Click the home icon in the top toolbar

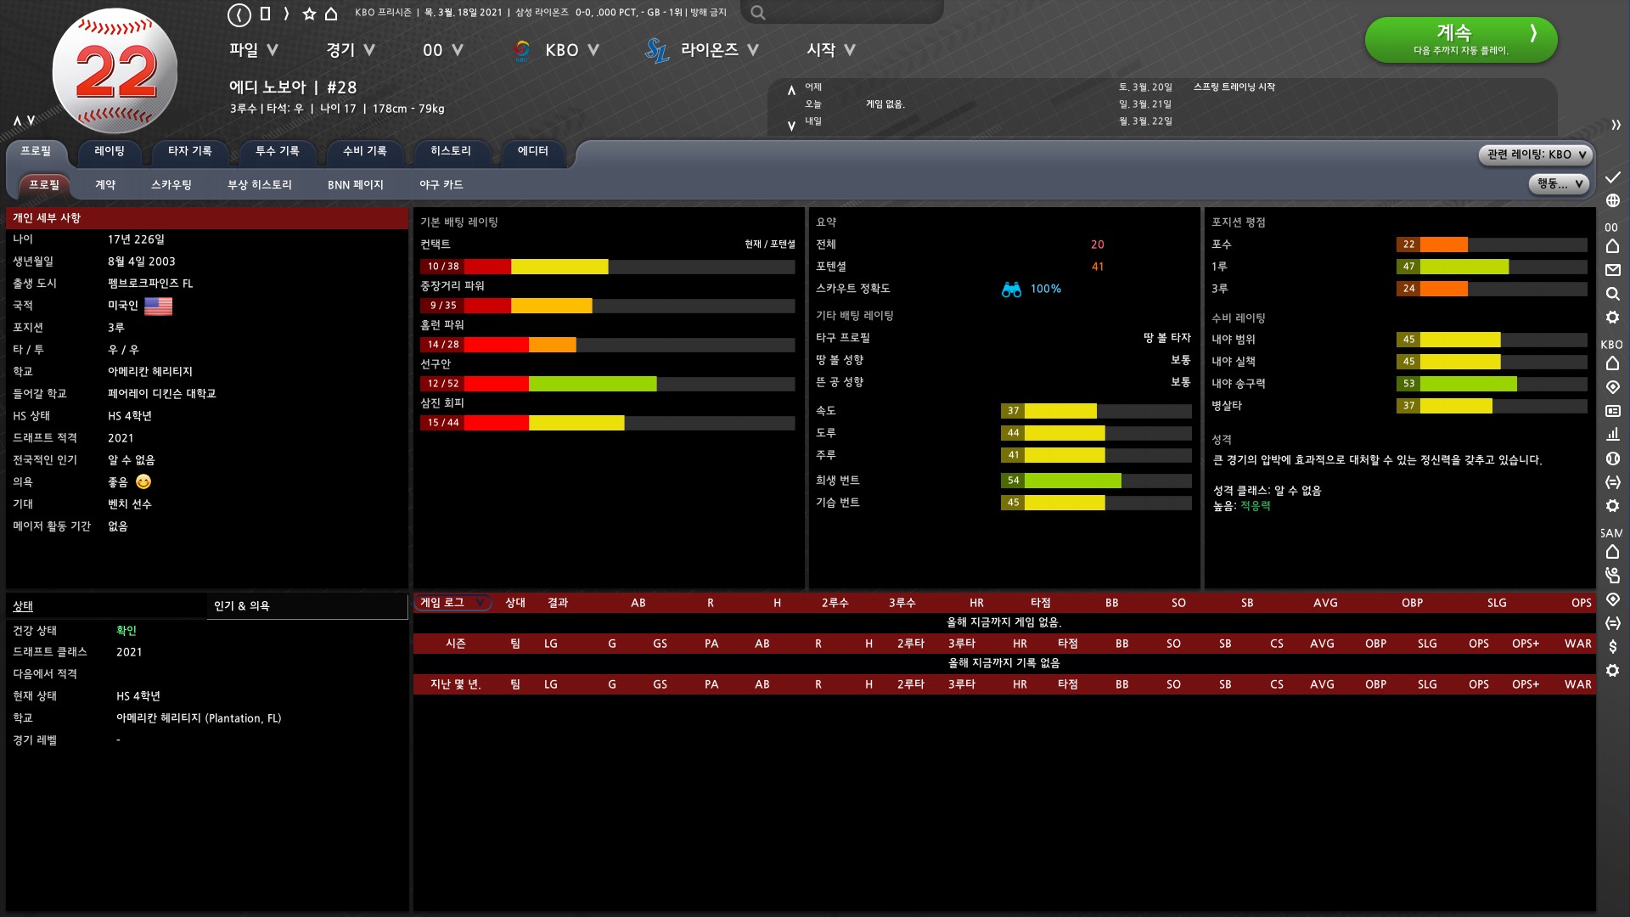331,14
